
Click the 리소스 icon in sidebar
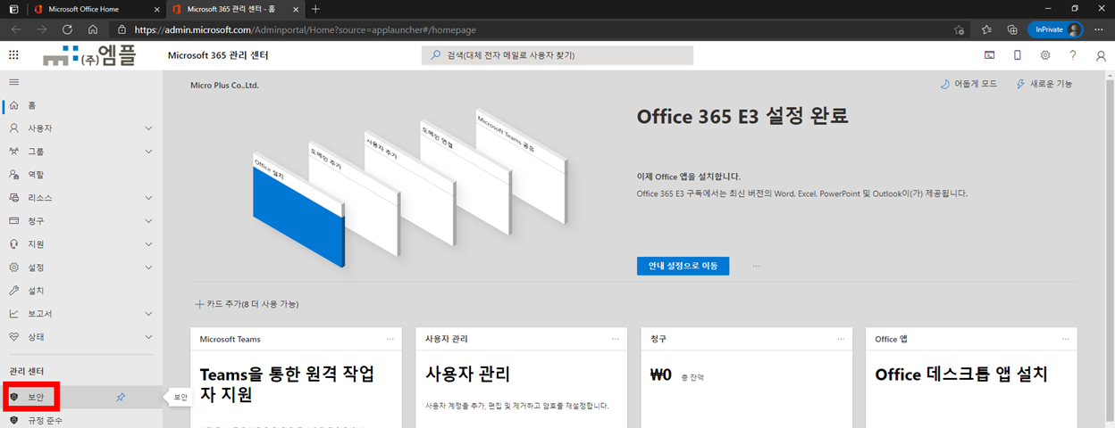coord(13,198)
